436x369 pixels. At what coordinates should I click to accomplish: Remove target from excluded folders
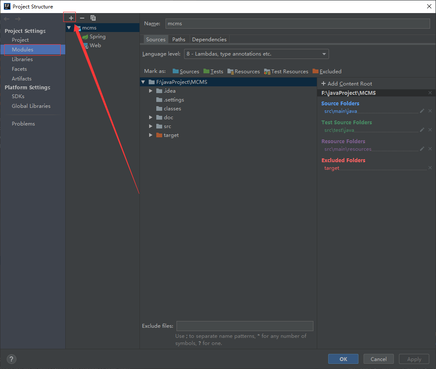(430, 168)
